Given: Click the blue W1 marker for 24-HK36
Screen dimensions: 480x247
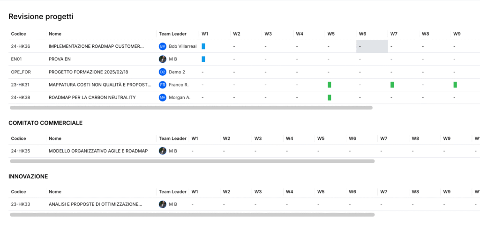Looking at the screenshot, I should pos(203,46).
